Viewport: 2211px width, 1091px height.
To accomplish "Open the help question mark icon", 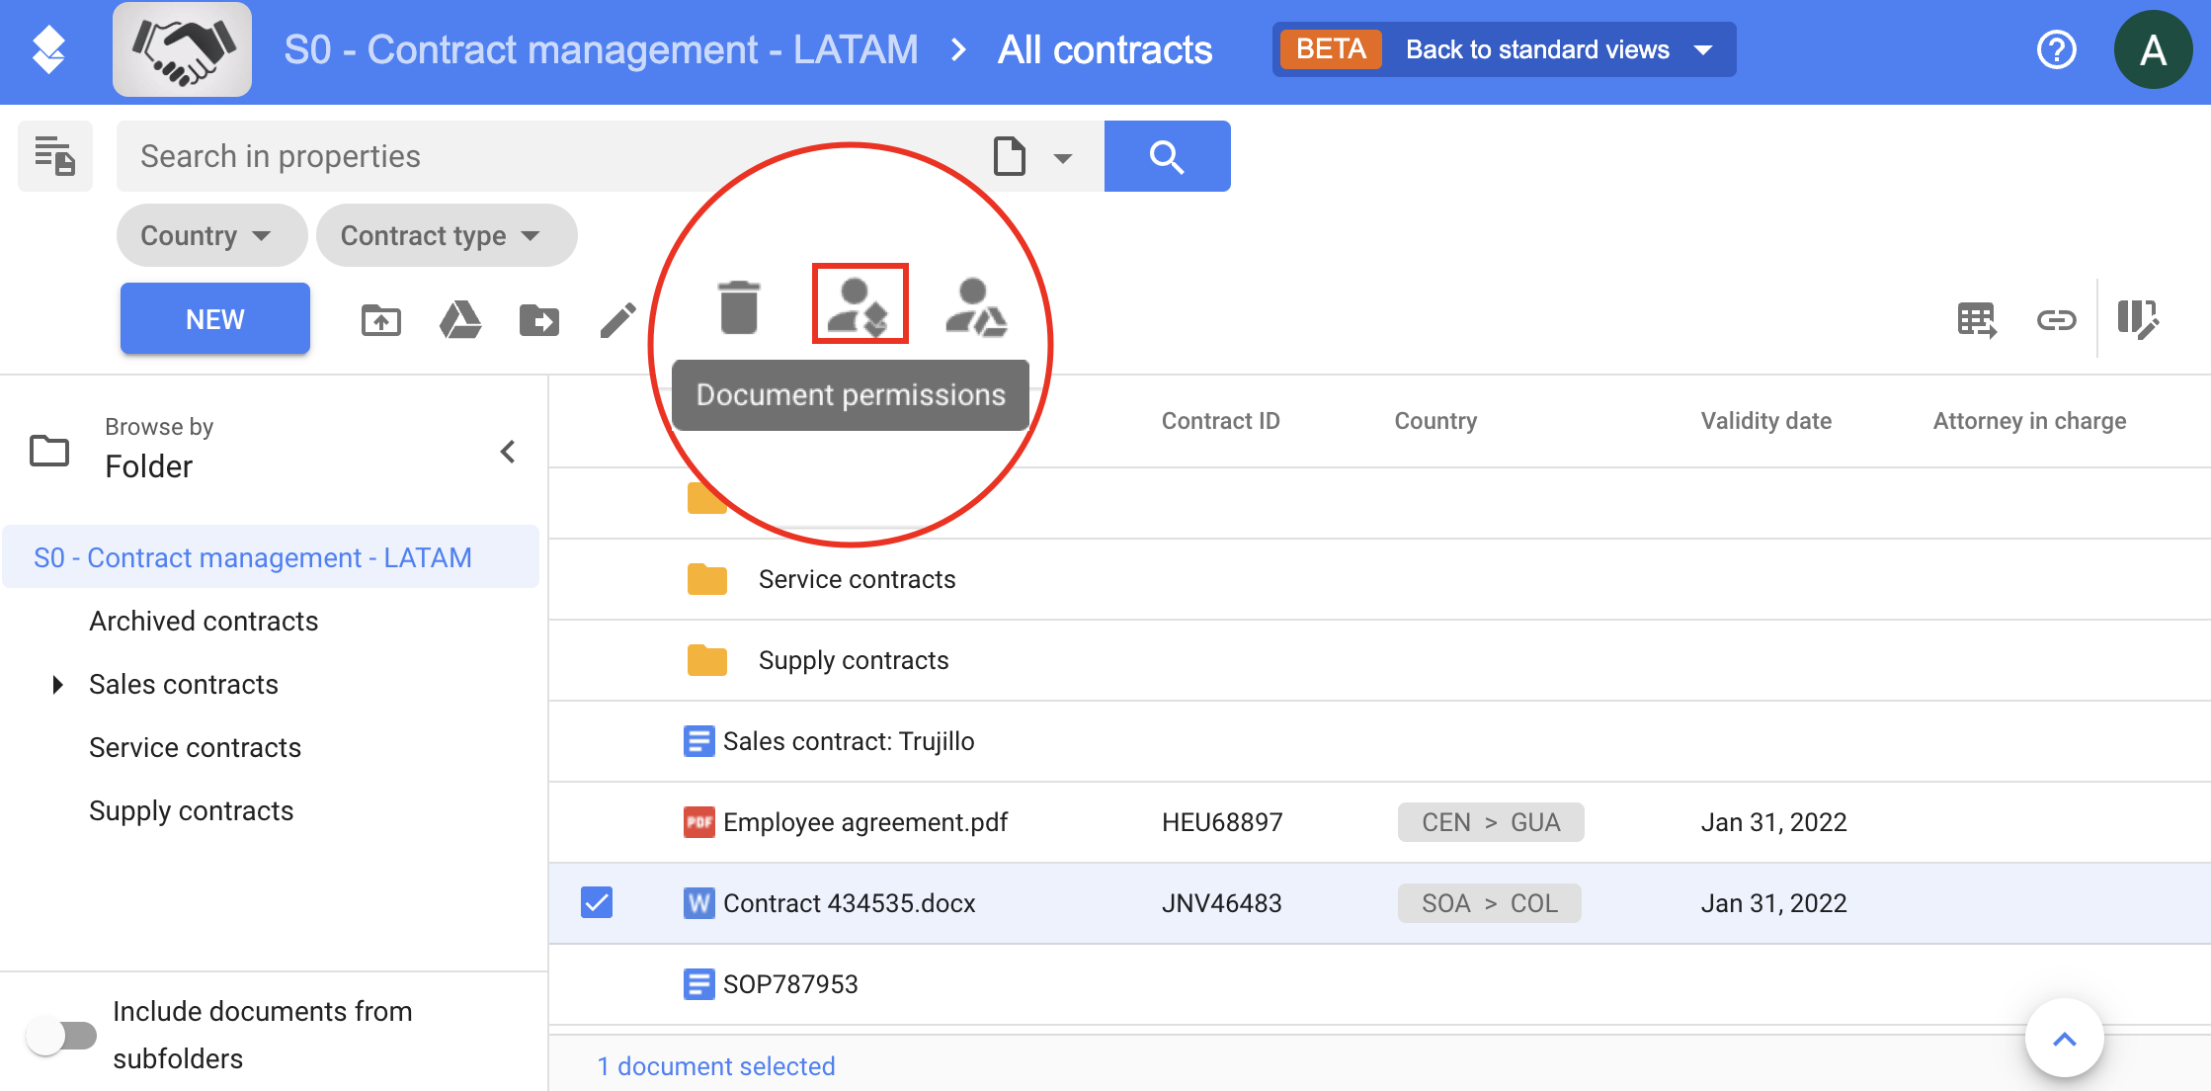I will pyautogui.click(x=2057, y=49).
